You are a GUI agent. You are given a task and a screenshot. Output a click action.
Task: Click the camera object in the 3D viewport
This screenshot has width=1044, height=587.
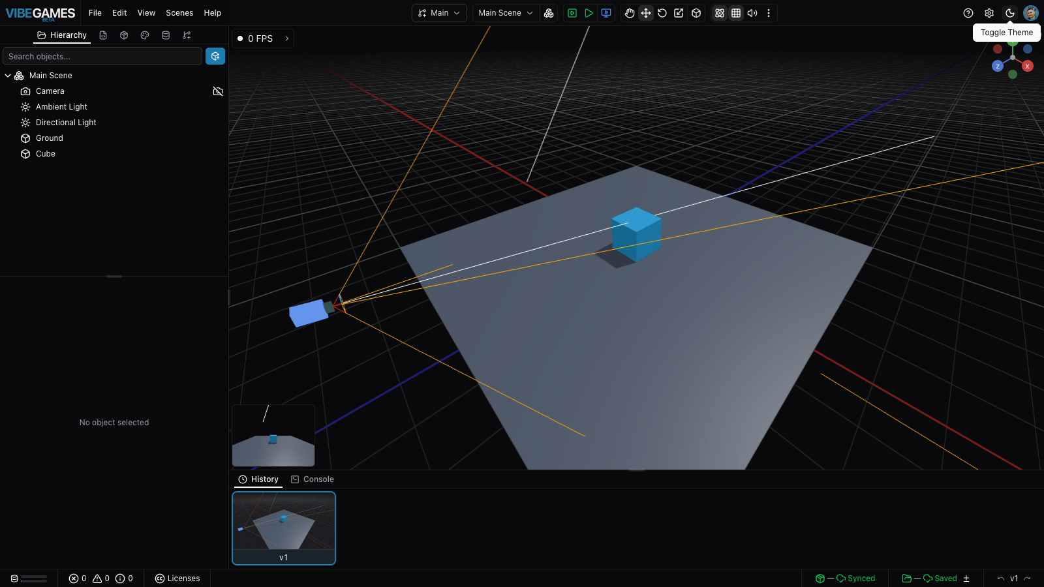tap(311, 312)
